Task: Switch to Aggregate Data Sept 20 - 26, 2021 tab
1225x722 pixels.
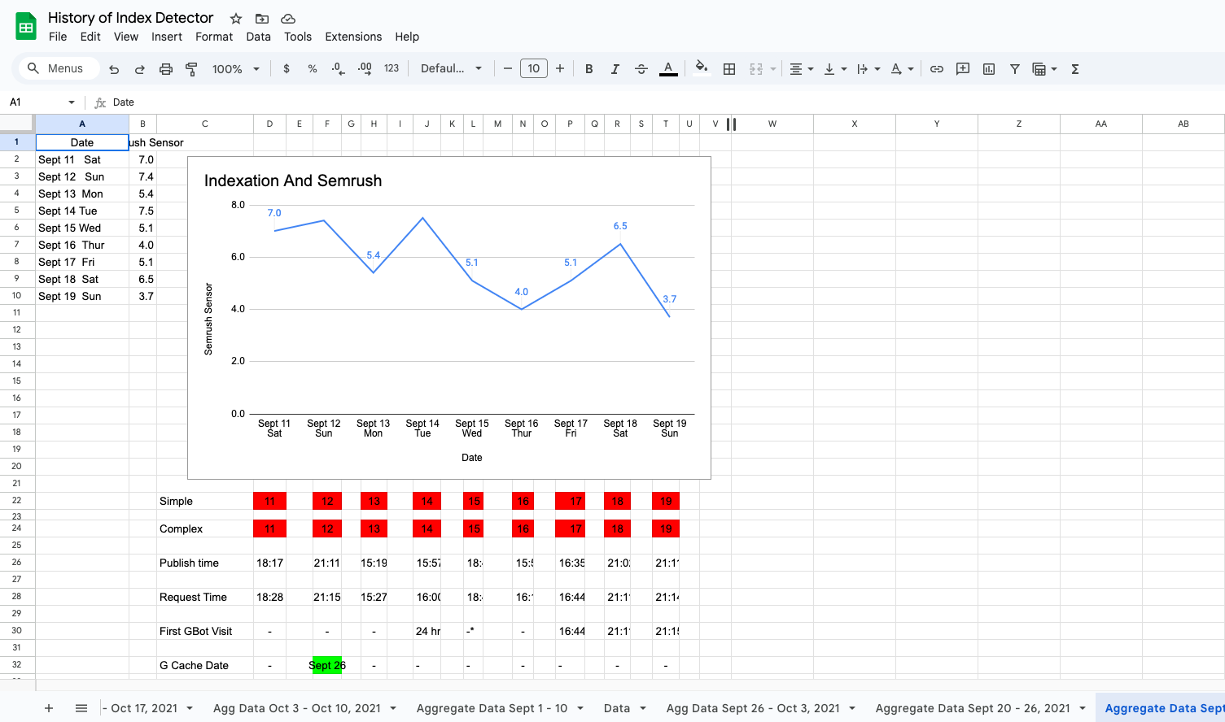Action: 973,708
